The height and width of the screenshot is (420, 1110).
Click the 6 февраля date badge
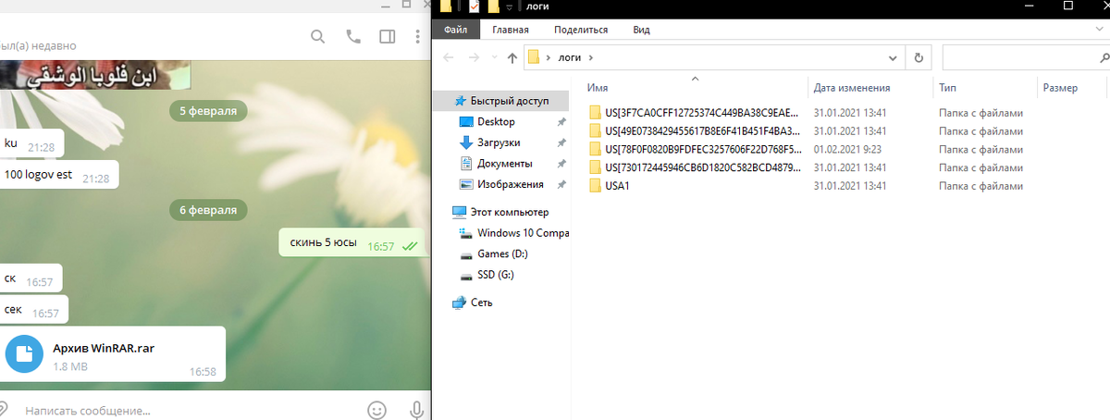[208, 210]
